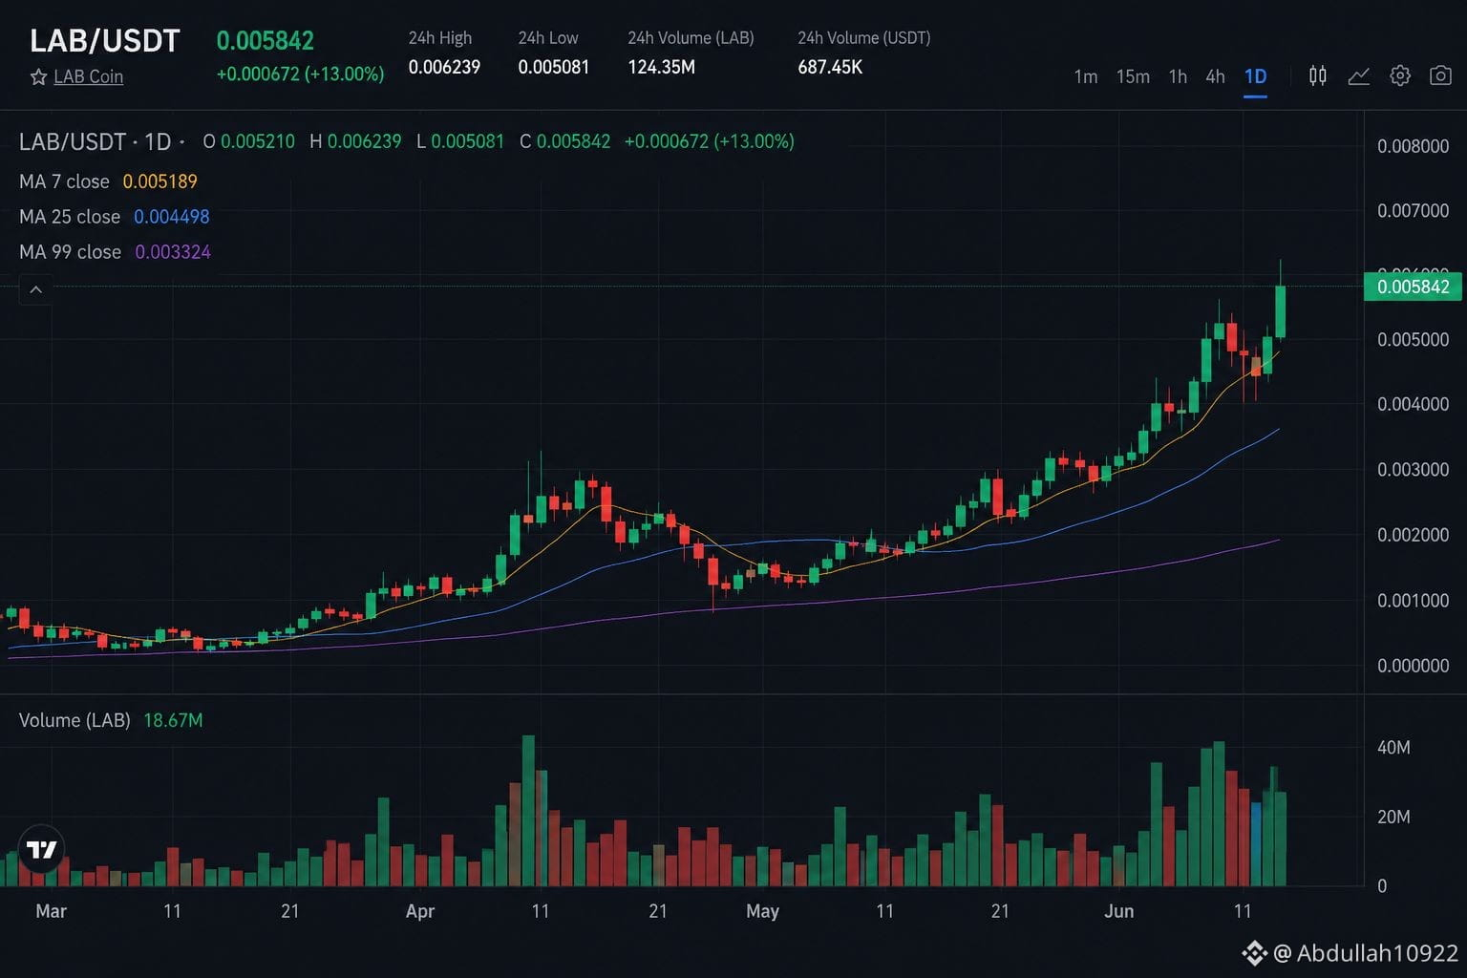Click the Jun date axis label

coord(1118,911)
